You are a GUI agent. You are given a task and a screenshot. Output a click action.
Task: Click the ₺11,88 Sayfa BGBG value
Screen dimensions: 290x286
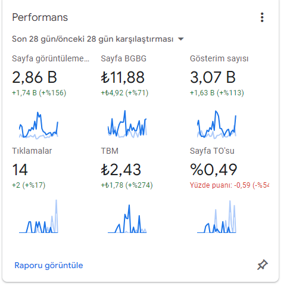coord(123,77)
